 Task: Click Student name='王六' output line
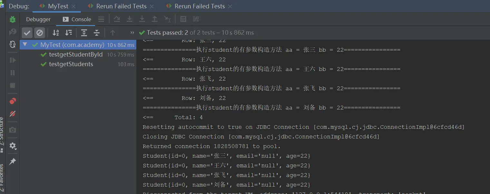(x=226, y=165)
